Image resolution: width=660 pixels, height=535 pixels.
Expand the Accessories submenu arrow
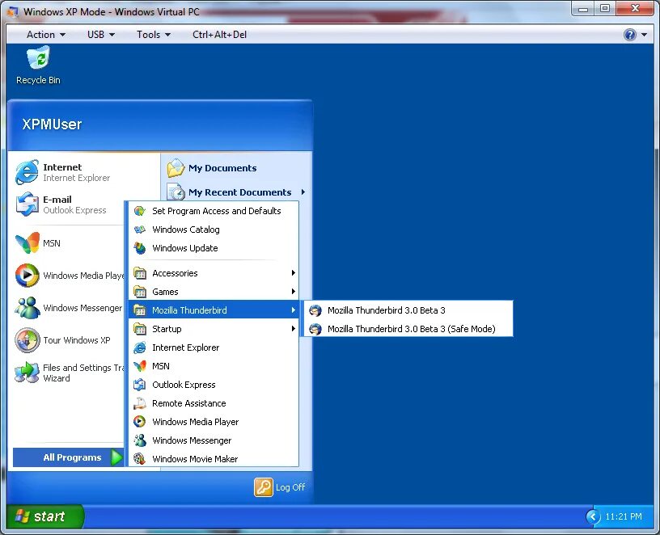pos(294,273)
